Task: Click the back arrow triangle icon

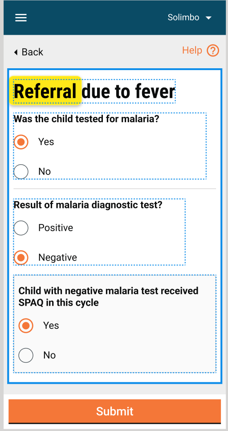Action: [x=16, y=52]
